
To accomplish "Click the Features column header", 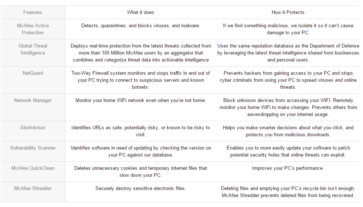I will coord(33,13).
